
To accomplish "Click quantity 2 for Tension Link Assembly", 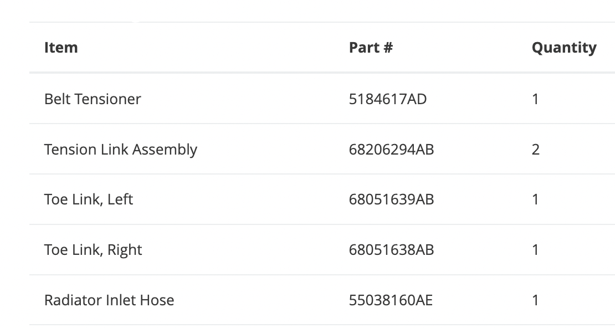I will (535, 150).
